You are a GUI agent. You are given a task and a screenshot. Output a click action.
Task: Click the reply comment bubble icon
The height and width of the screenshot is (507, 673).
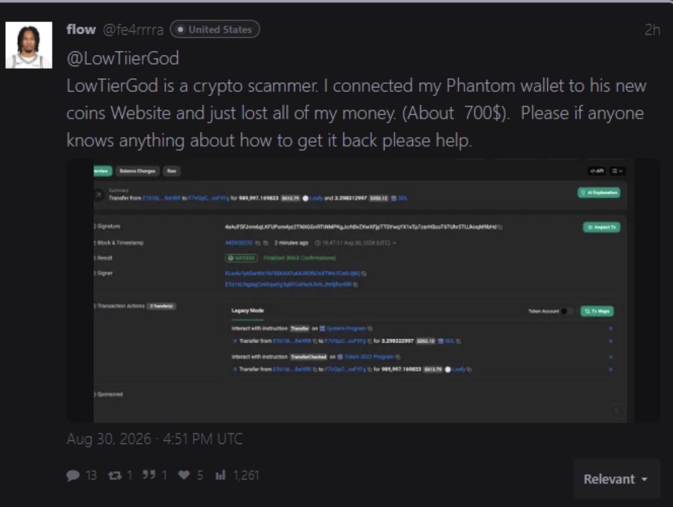(x=73, y=475)
